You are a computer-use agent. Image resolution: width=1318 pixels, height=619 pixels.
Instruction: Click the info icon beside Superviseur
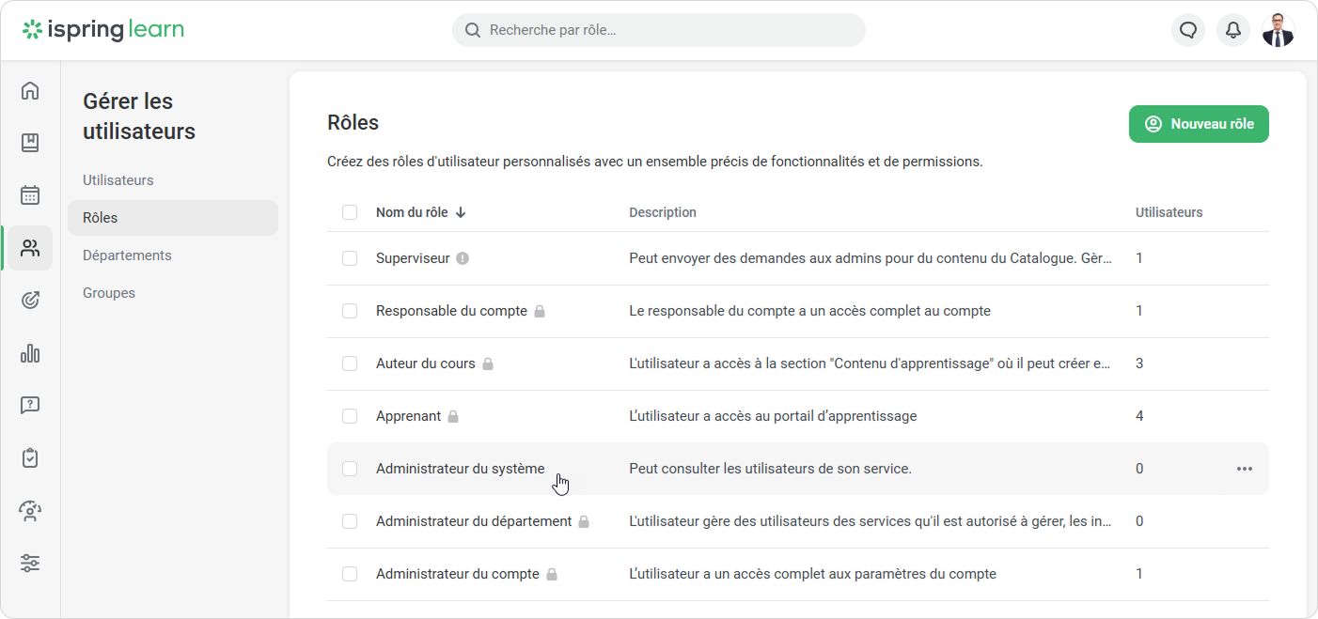click(463, 258)
